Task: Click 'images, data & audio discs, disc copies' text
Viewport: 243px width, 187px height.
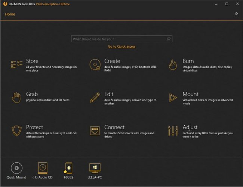Action: pyautogui.click(x=207, y=69)
